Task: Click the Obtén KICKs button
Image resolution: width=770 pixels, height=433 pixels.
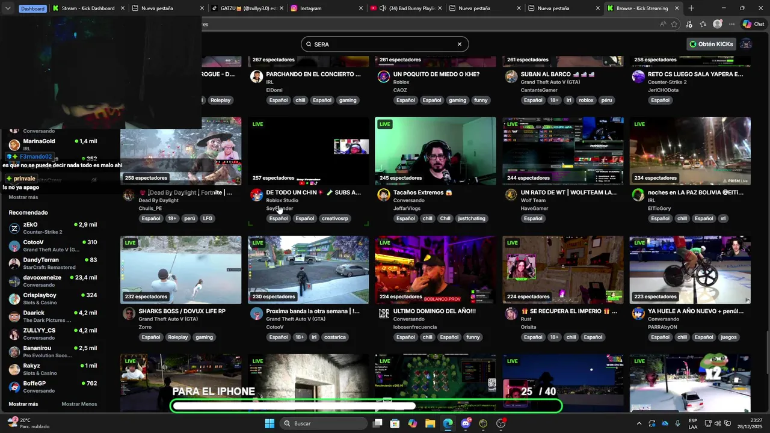Action: click(x=711, y=44)
